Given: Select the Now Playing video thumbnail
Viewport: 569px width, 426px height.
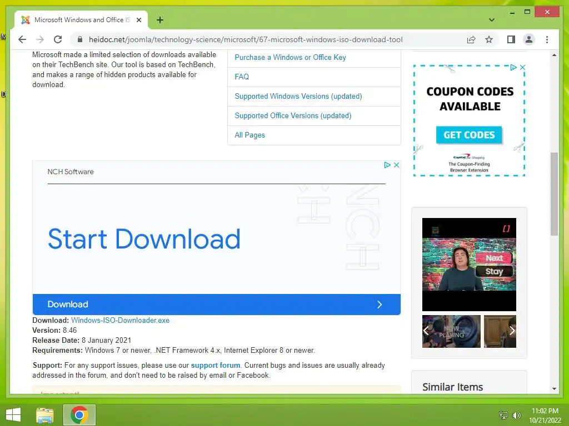Looking at the screenshot, I should (x=451, y=331).
